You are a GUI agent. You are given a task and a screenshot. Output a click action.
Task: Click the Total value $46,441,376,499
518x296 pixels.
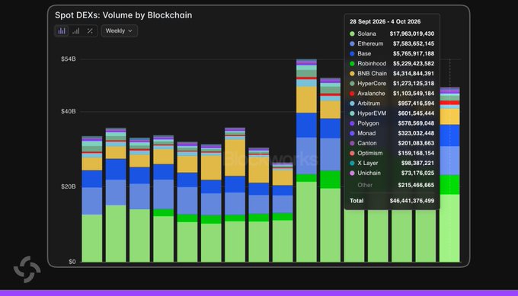click(412, 201)
